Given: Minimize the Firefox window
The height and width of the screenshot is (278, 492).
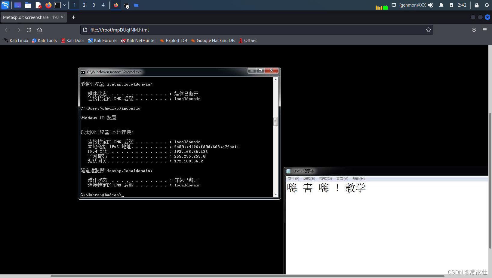Looking at the screenshot, I should coord(473,17).
